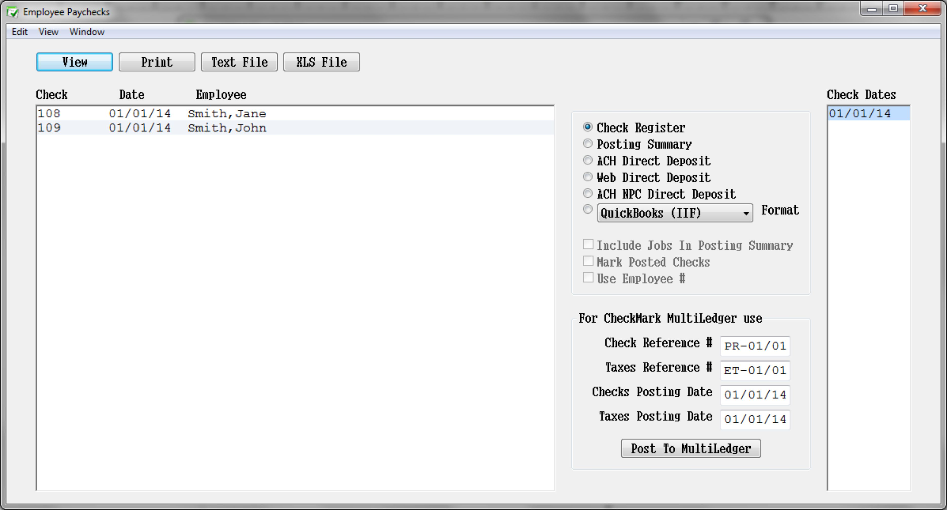Open the QuickBooks (IIF) format dropdown
Image resolution: width=947 pixels, height=510 pixels.
[675, 213]
